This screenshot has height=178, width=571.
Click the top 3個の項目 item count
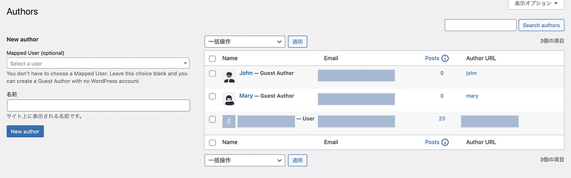(552, 41)
